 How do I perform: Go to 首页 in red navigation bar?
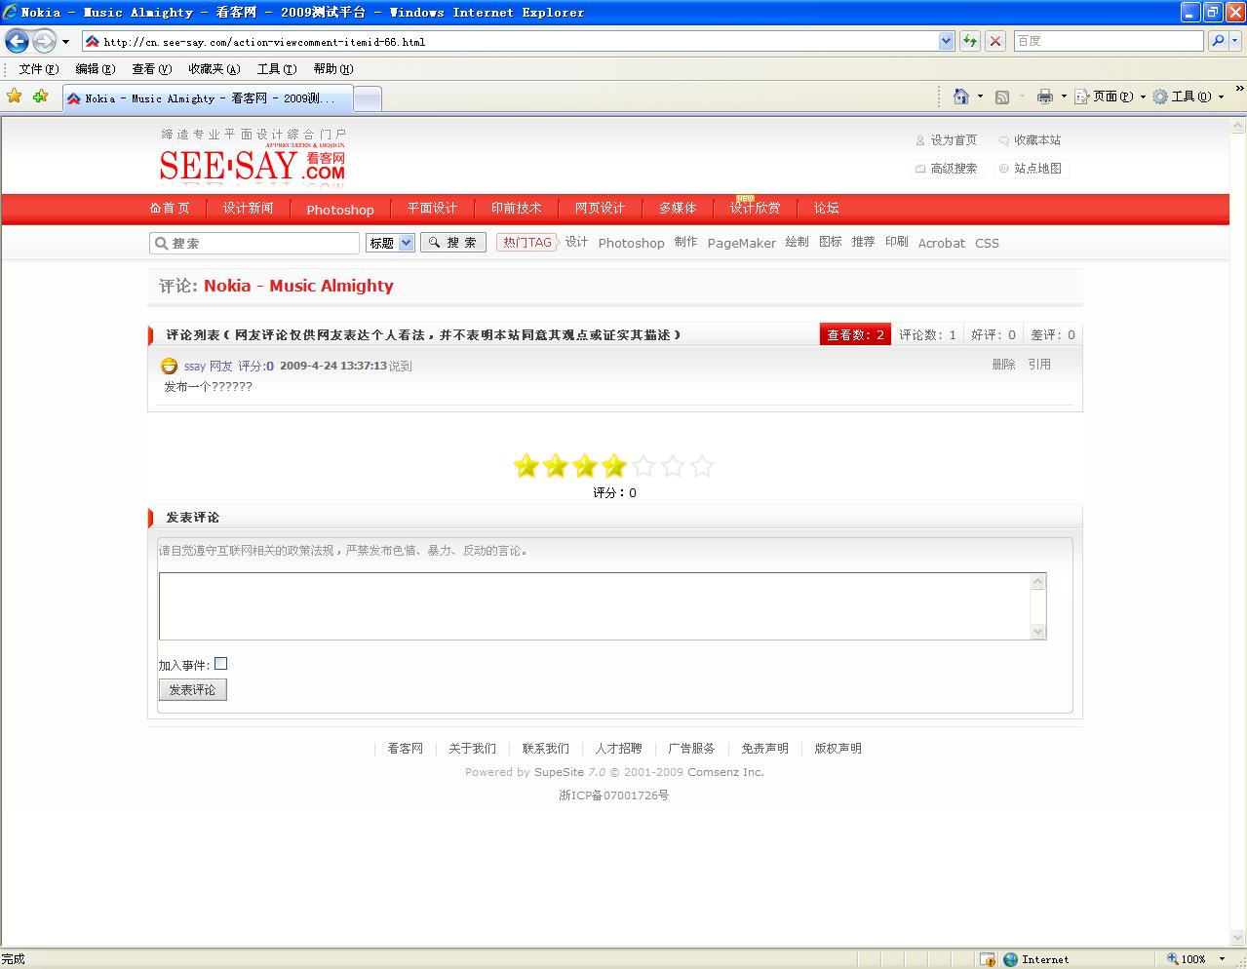170,209
